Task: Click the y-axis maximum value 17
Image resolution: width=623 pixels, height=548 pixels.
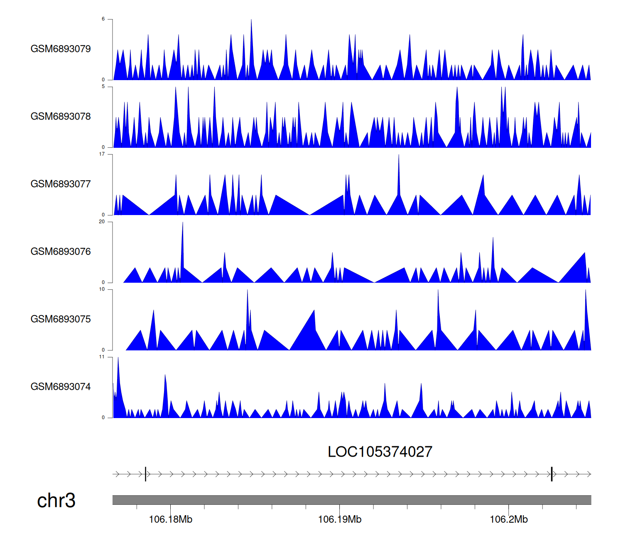Action: point(102,154)
